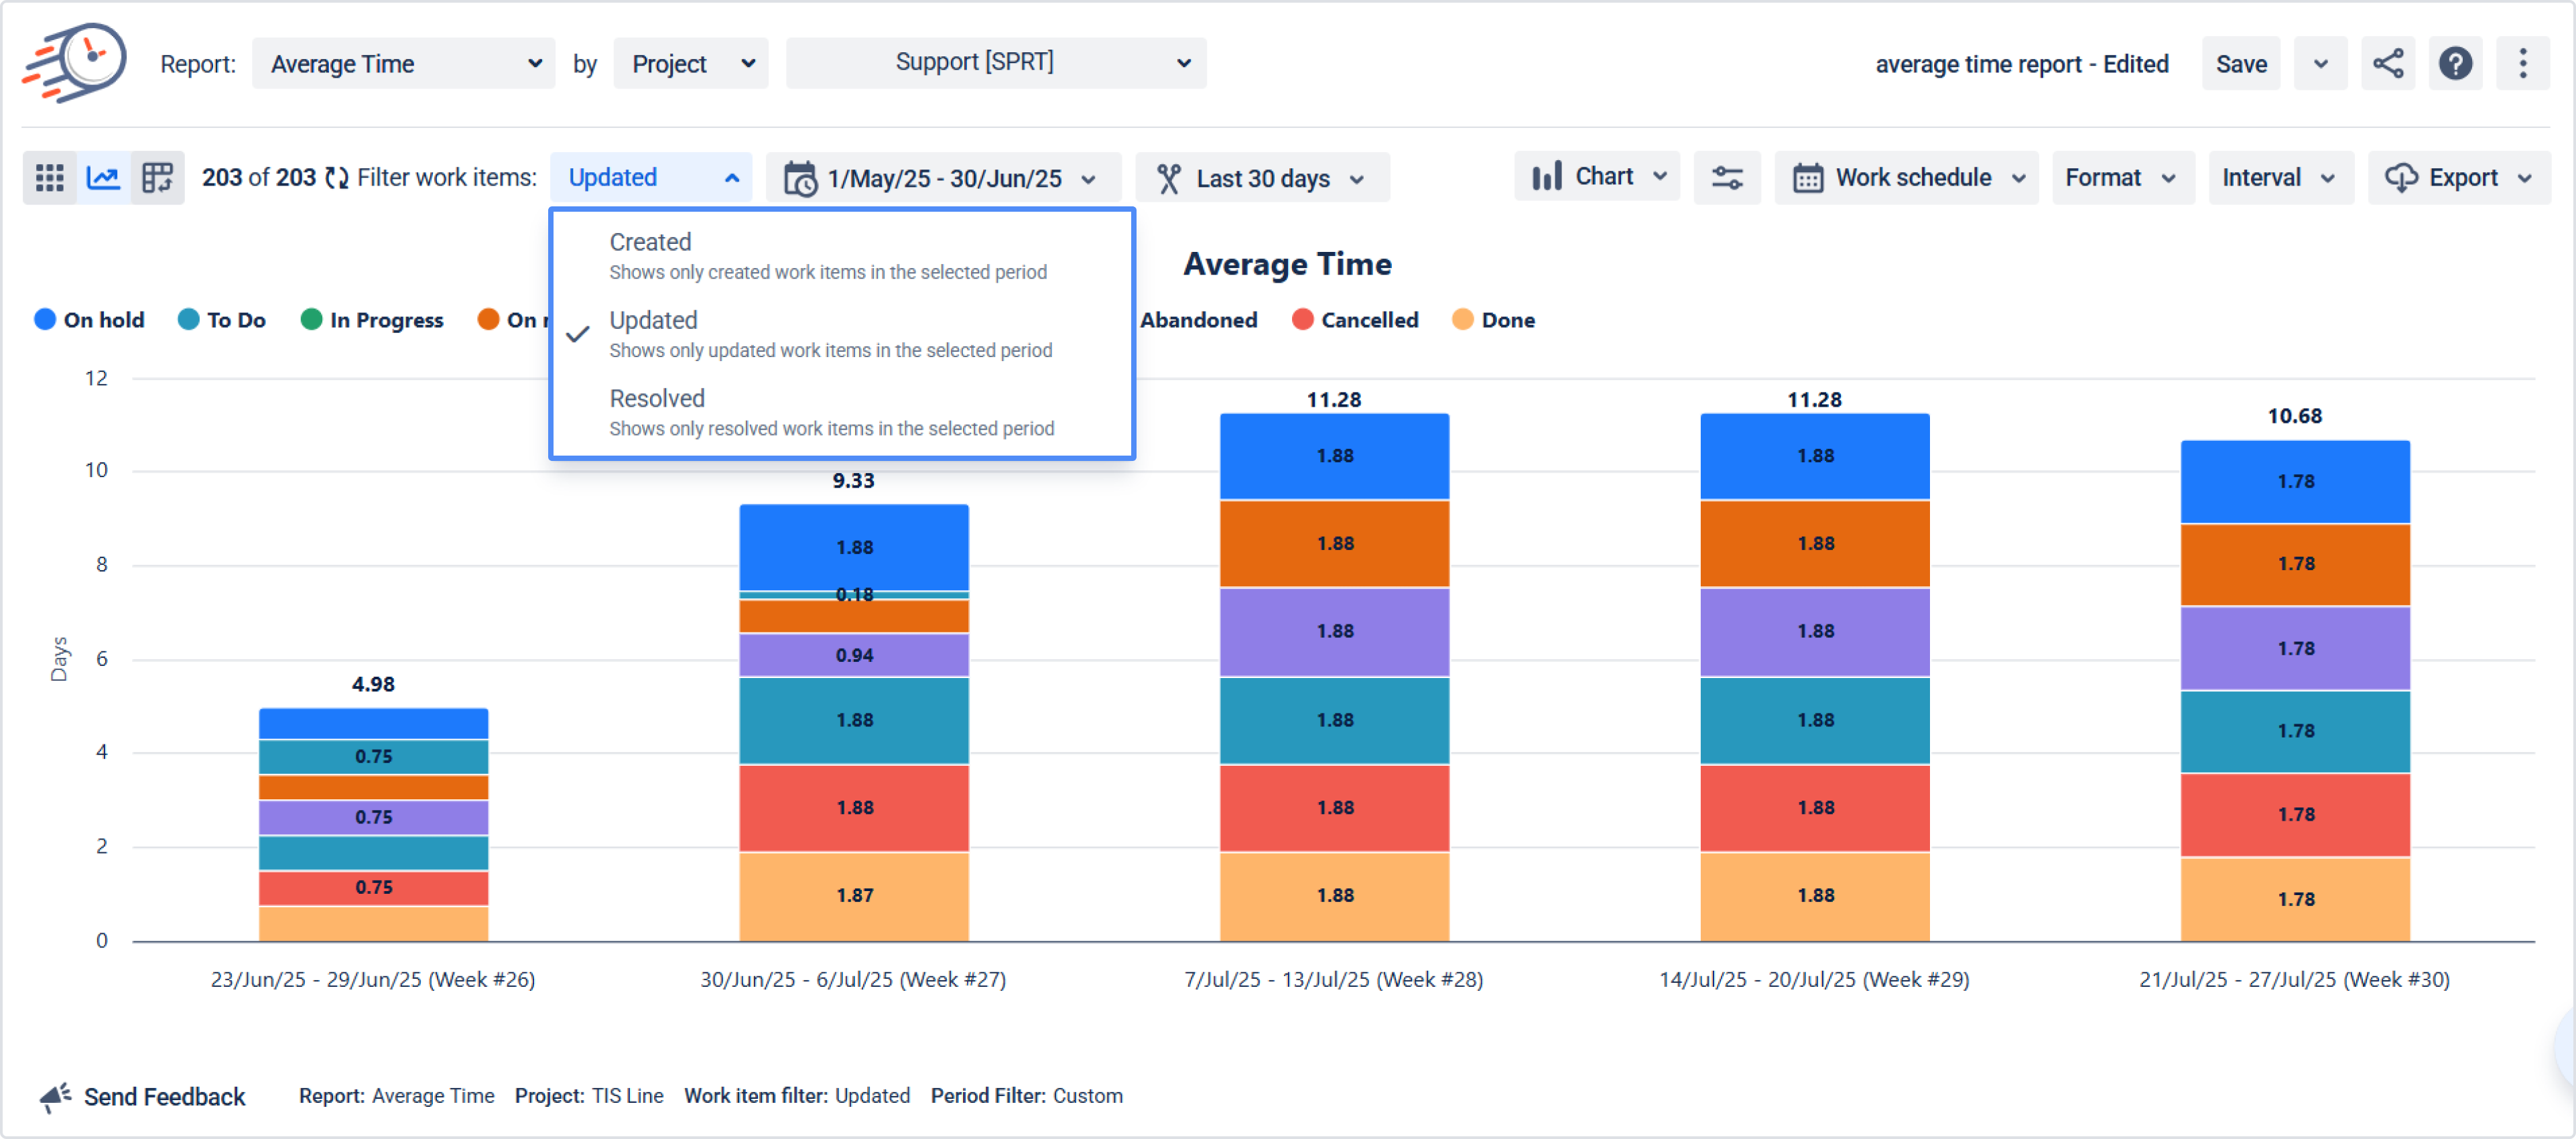Expand the Last 30 days period dropdown
This screenshot has height=1139, width=2576.
pyautogui.click(x=1262, y=178)
